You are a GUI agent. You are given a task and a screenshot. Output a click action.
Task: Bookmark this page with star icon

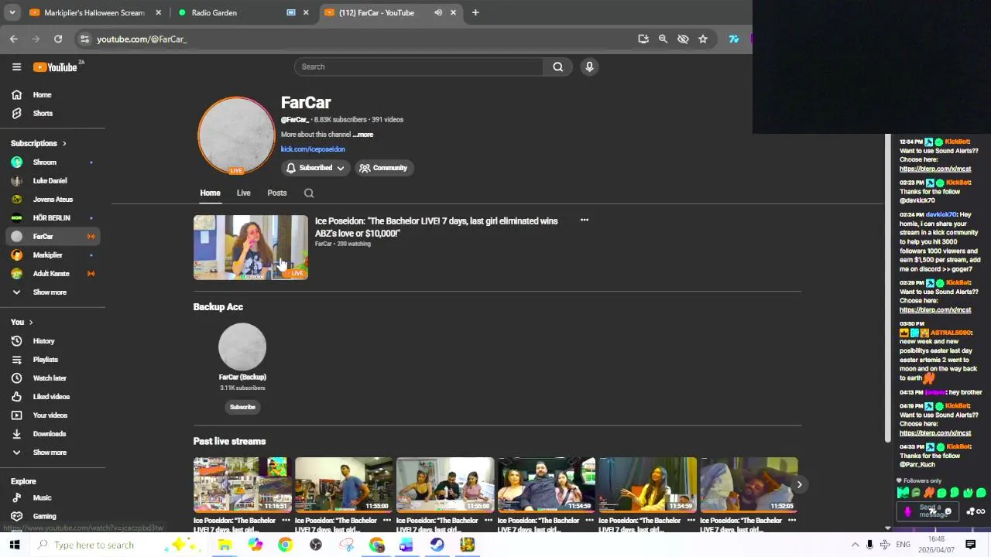703,39
